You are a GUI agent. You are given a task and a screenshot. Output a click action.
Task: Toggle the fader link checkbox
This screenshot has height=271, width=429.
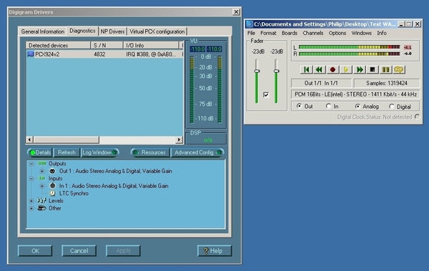tap(266, 94)
